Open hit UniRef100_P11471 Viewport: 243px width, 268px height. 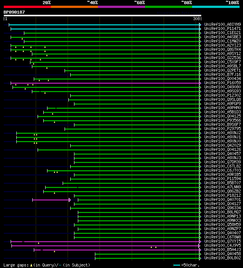coord(222,28)
